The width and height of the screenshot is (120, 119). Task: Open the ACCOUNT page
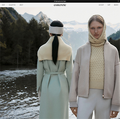coord(101,5)
